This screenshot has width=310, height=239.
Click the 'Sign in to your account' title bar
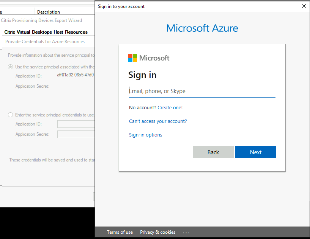121,6
